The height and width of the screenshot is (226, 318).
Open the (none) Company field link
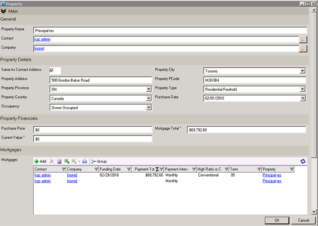[39, 48]
